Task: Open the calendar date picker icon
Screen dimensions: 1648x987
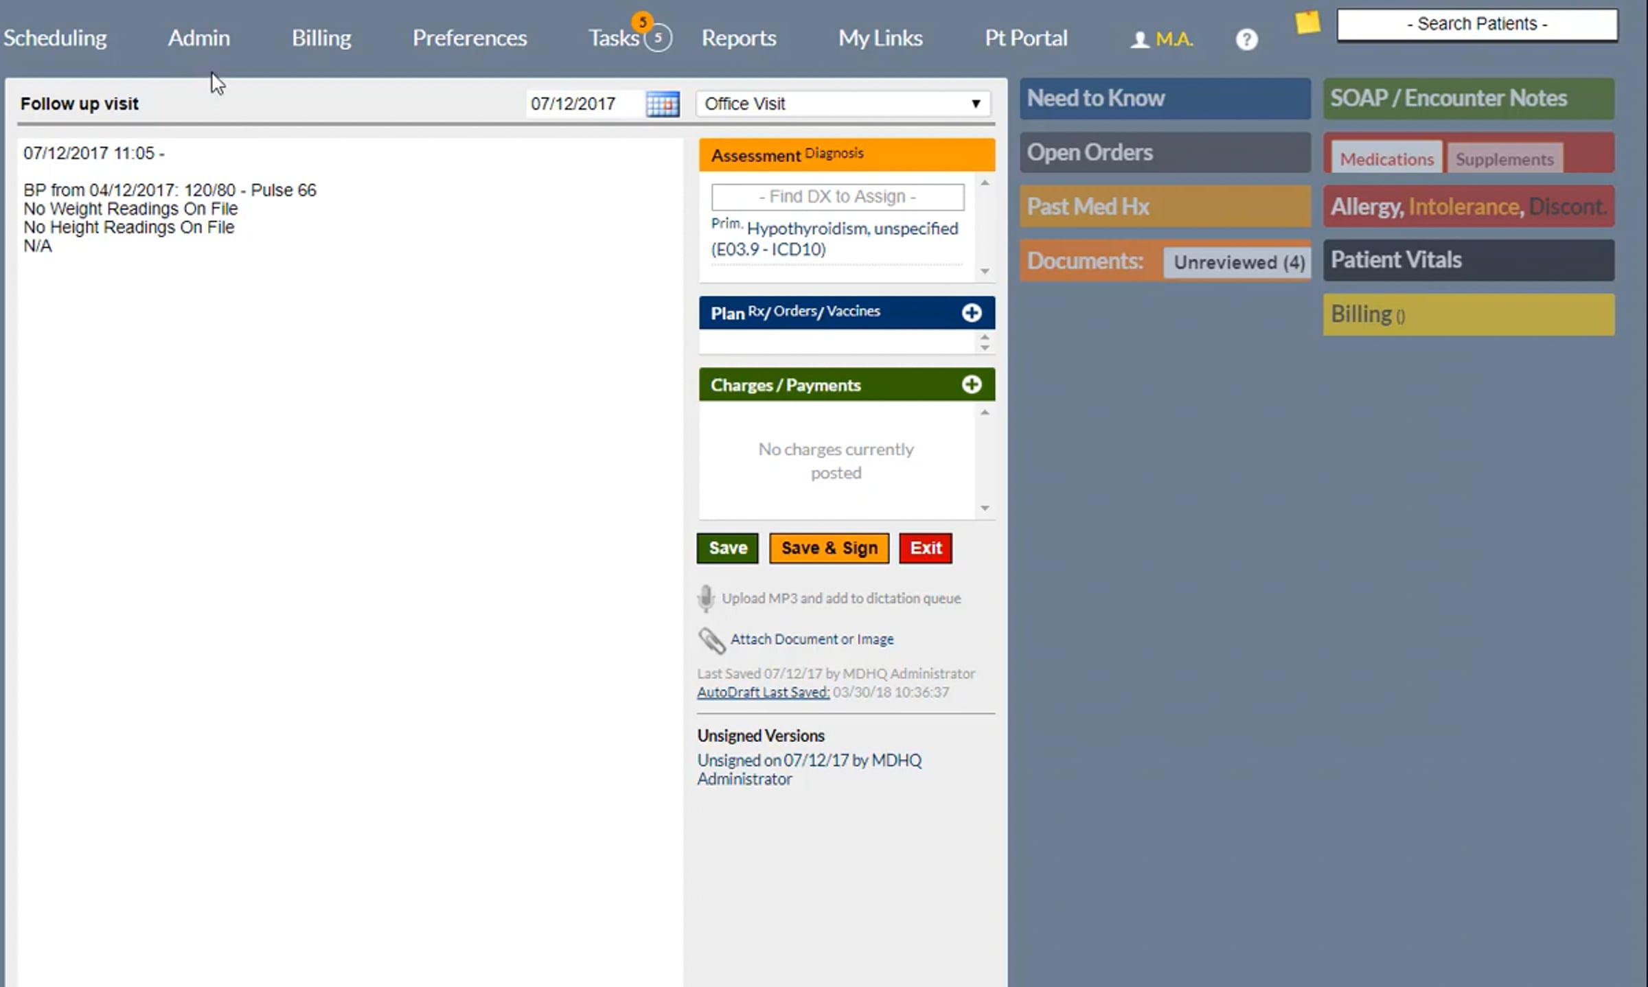Action: coord(663,104)
